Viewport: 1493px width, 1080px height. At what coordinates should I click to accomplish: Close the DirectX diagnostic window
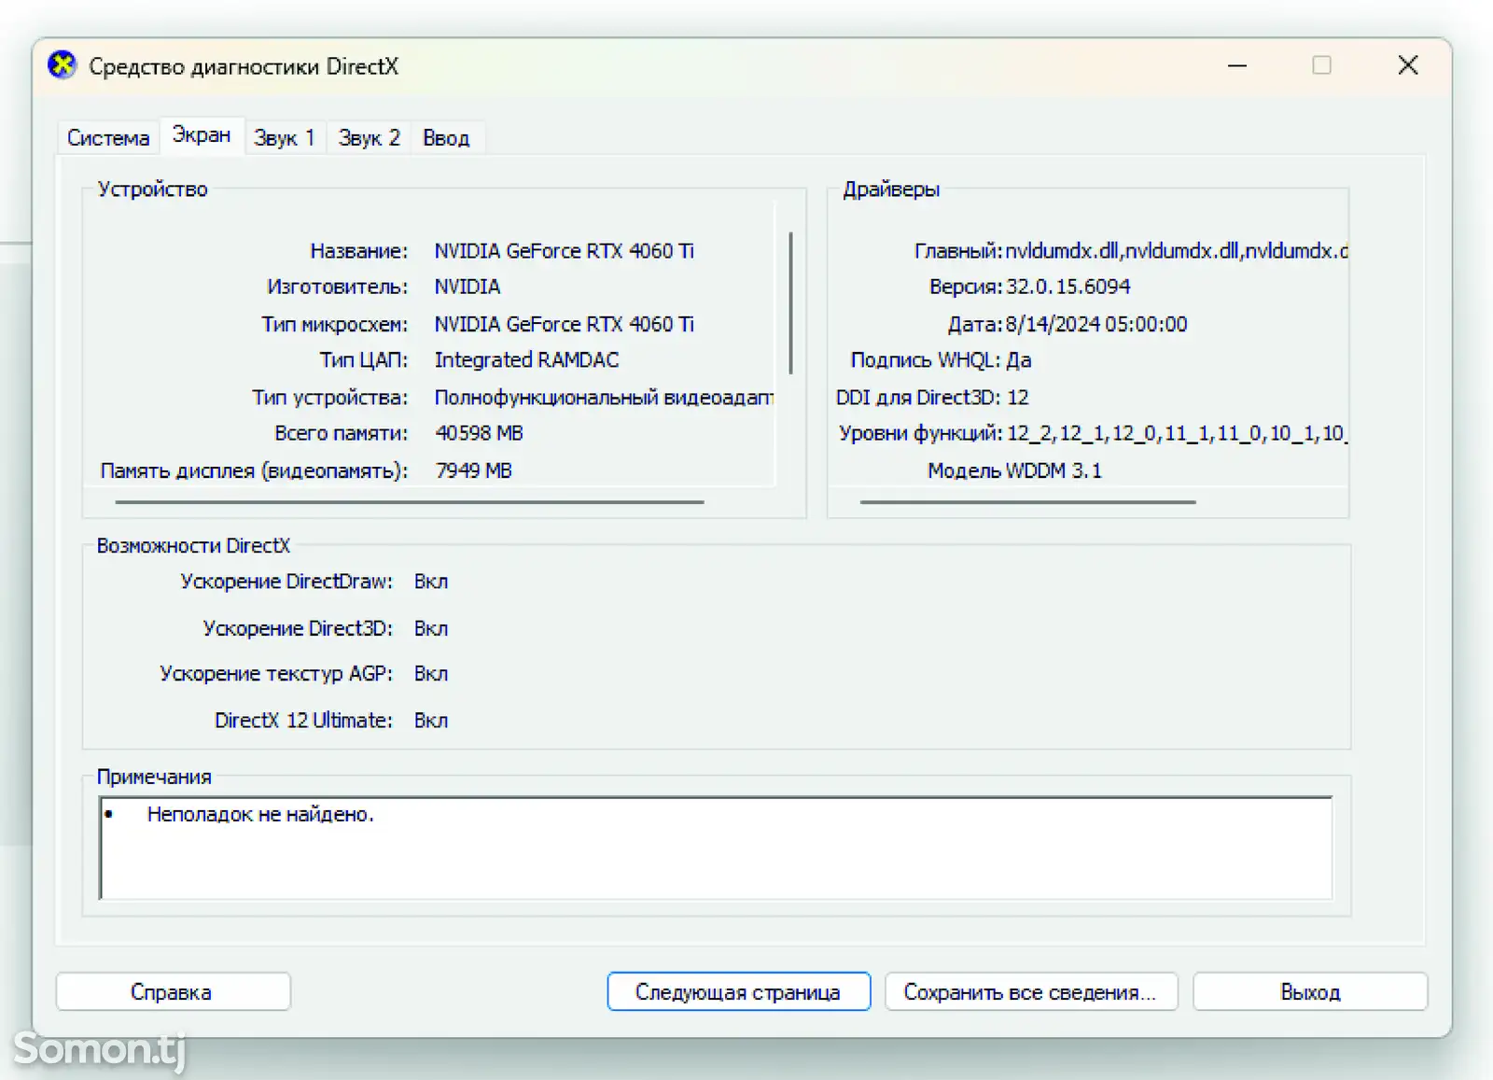pos(1408,65)
